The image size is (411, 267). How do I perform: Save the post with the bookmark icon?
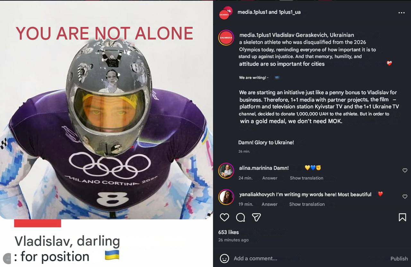(402, 218)
